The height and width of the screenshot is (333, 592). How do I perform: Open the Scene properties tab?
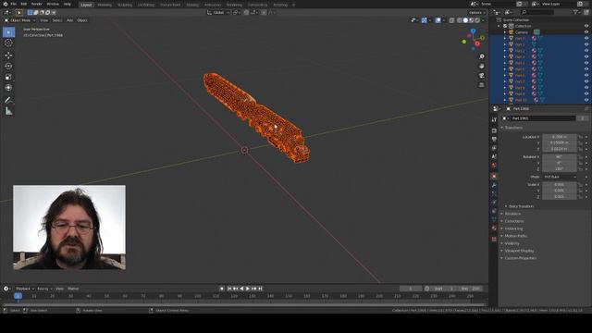(x=494, y=156)
